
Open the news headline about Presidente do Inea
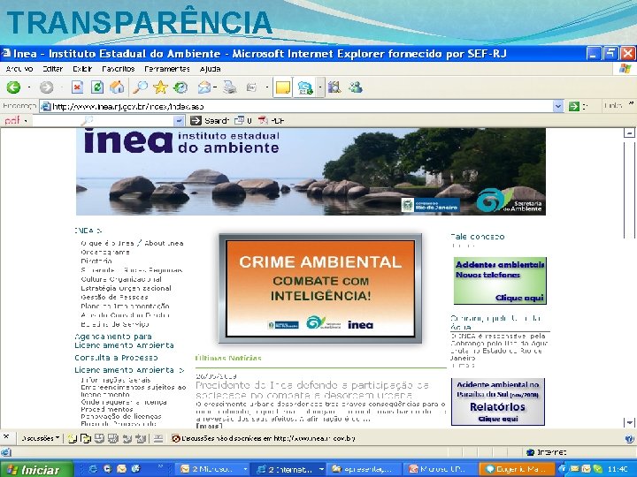[313, 390]
